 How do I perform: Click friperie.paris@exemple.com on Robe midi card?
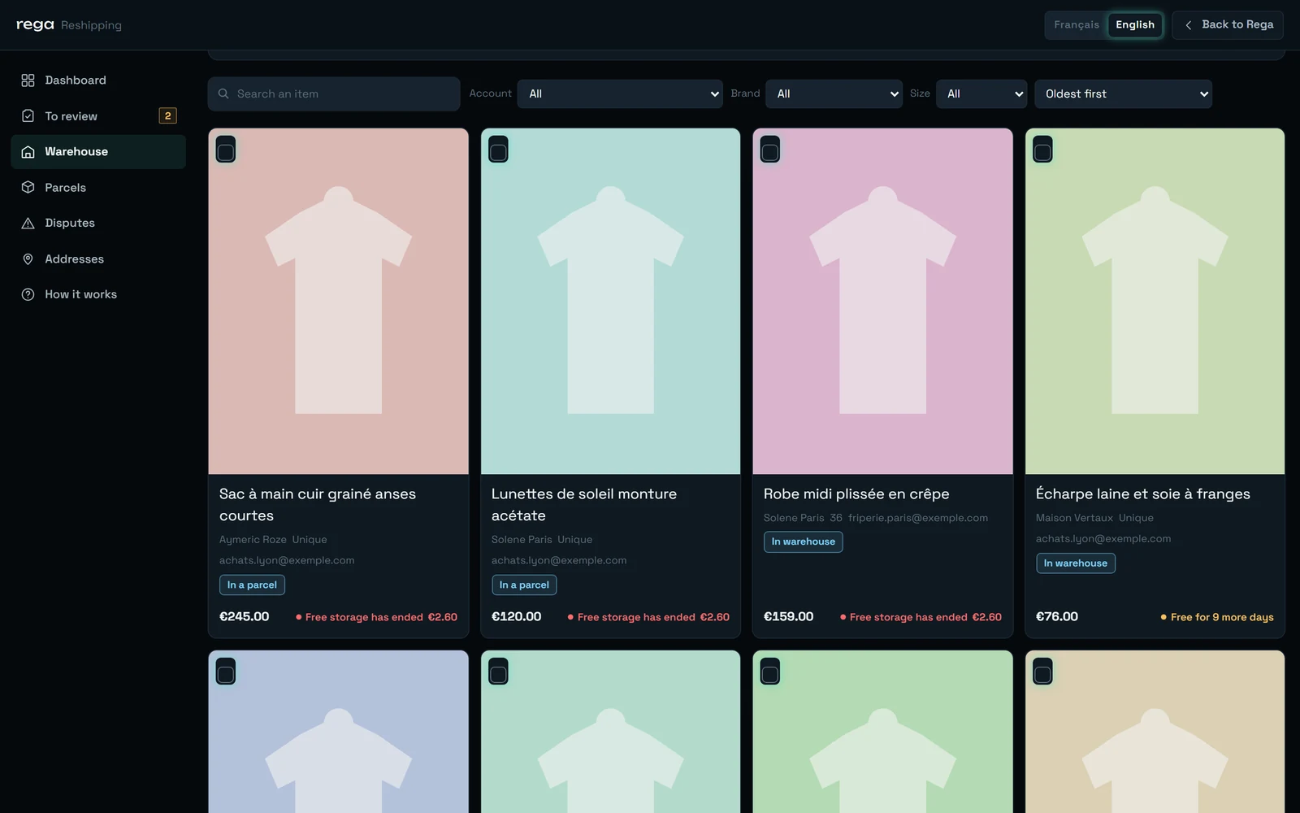point(918,518)
